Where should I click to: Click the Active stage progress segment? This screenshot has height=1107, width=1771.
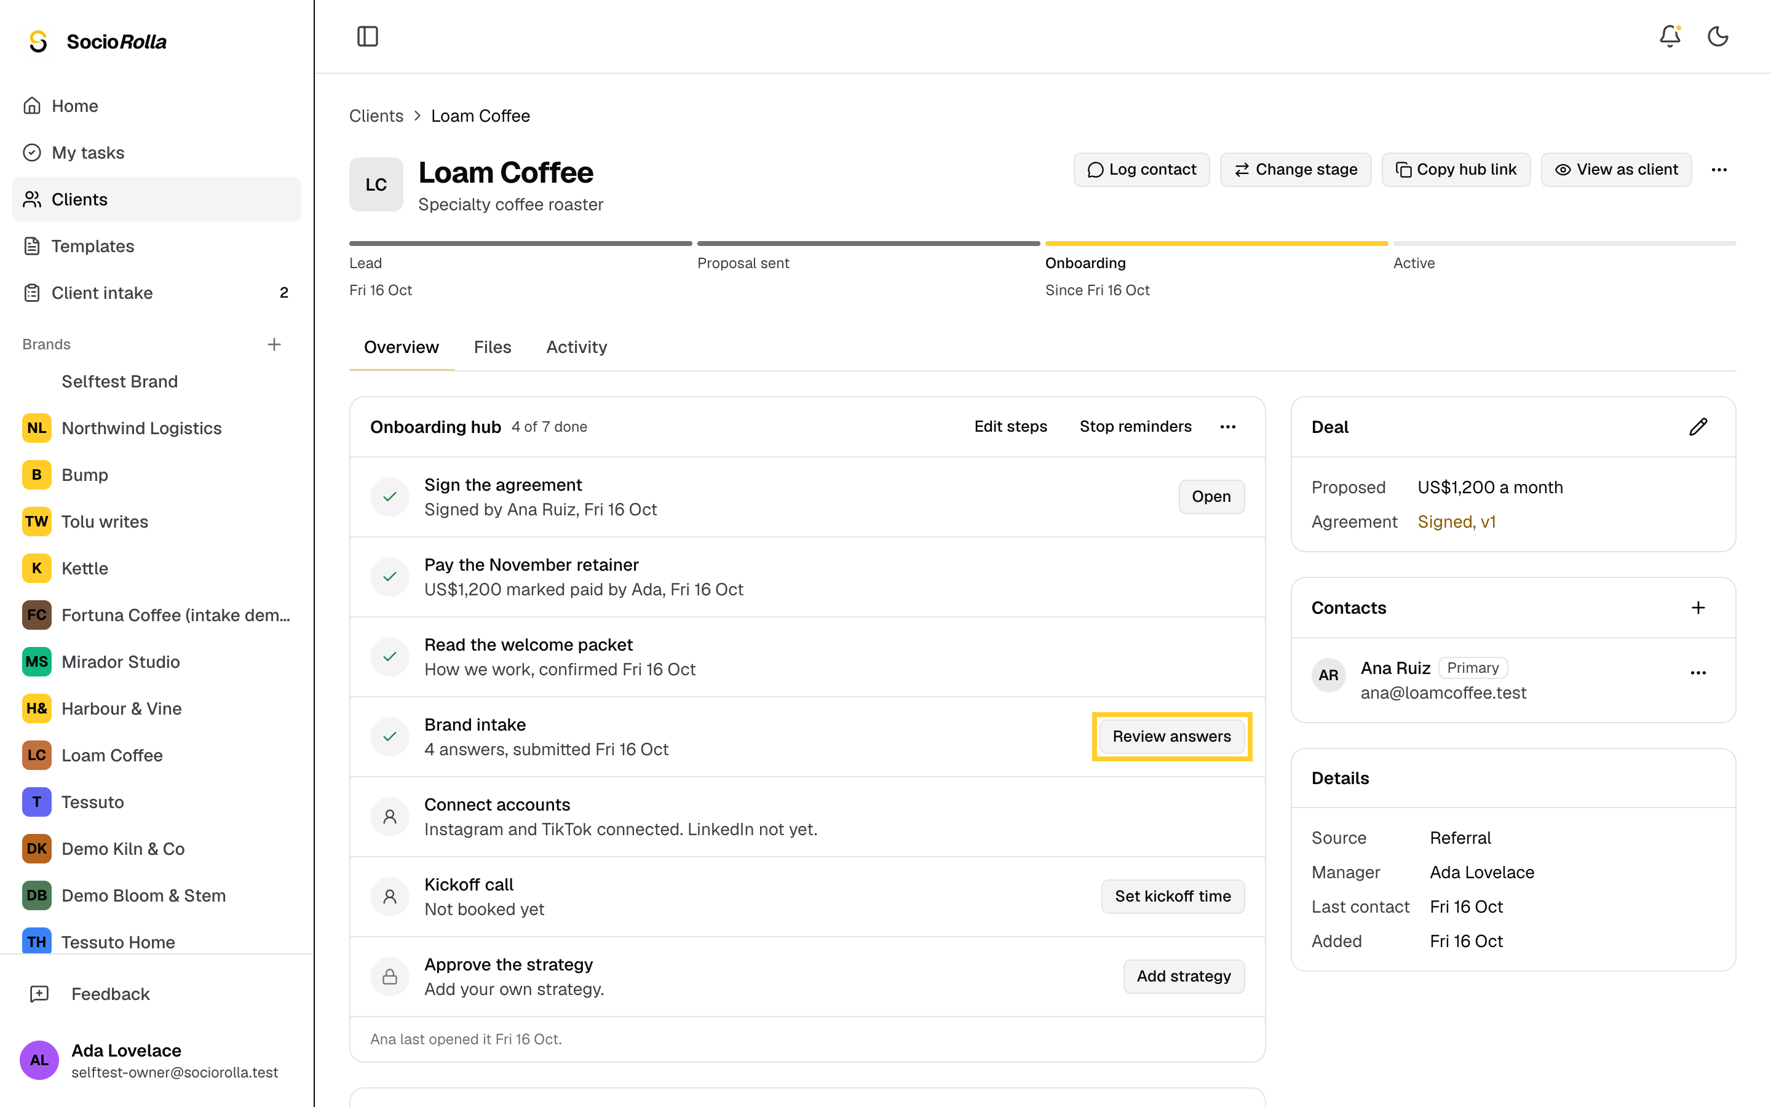click(1564, 243)
